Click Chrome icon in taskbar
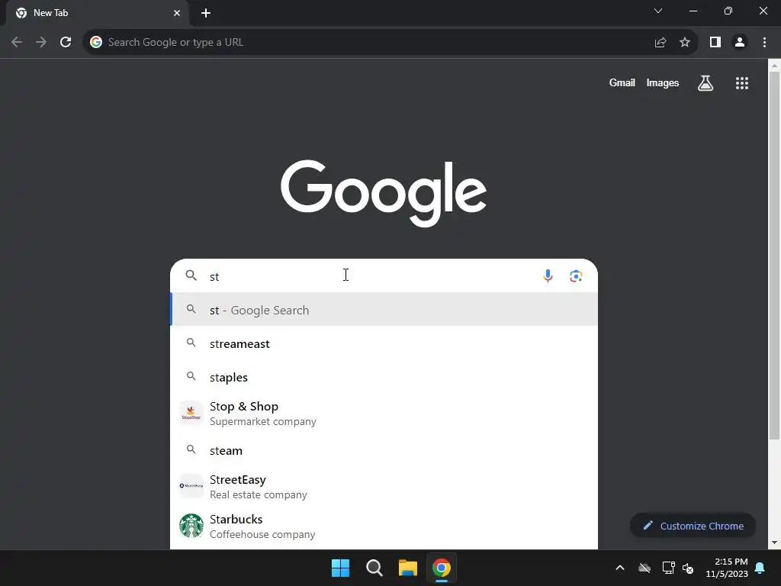Screen dimensions: 781x586 [442, 568]
